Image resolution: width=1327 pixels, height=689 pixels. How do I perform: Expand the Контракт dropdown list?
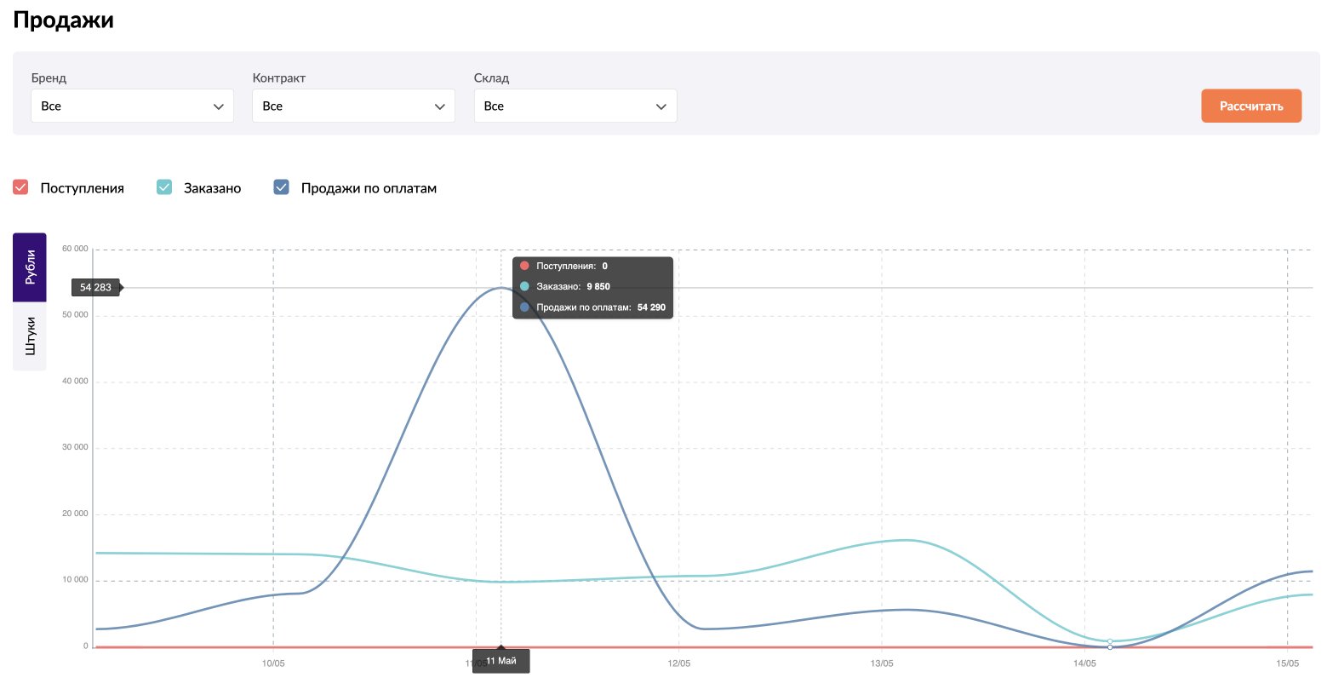click(x=353, y=106)
